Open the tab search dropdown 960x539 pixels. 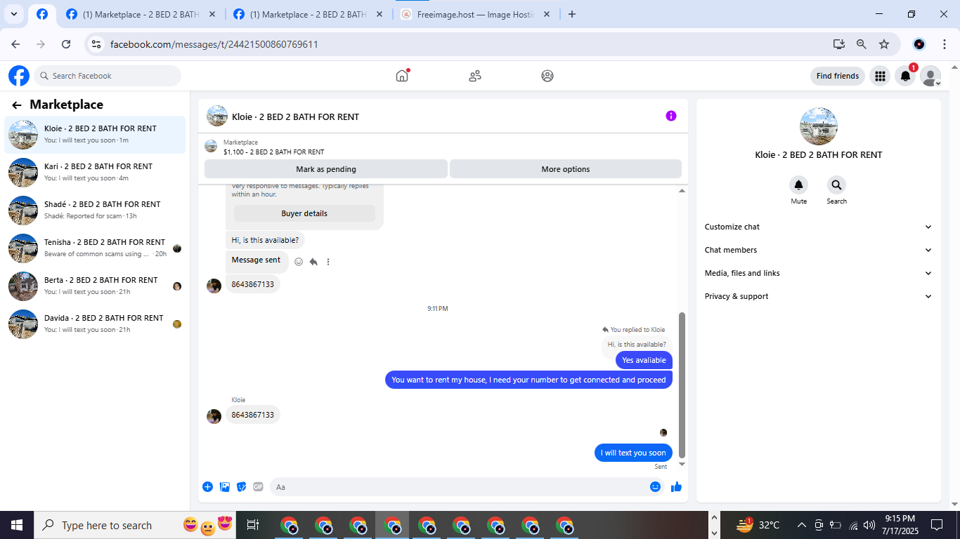click(x=14, y=14)
